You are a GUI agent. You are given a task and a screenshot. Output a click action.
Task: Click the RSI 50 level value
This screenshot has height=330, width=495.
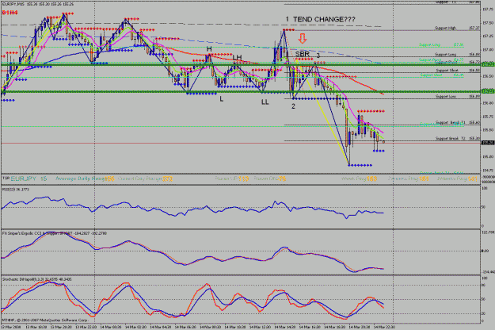click(x=483, y=207)
